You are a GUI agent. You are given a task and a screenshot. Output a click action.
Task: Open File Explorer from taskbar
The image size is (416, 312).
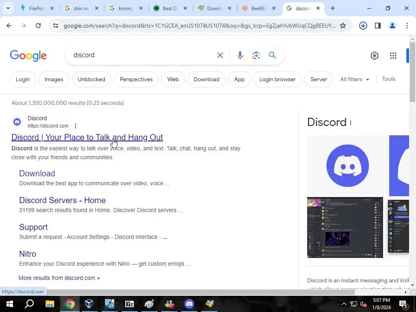click(50, 304)
